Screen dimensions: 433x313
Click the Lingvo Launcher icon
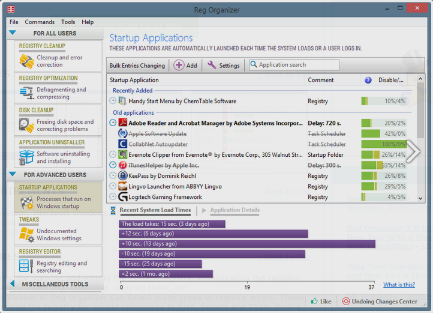pyautogui.click(x=122, y=186)
